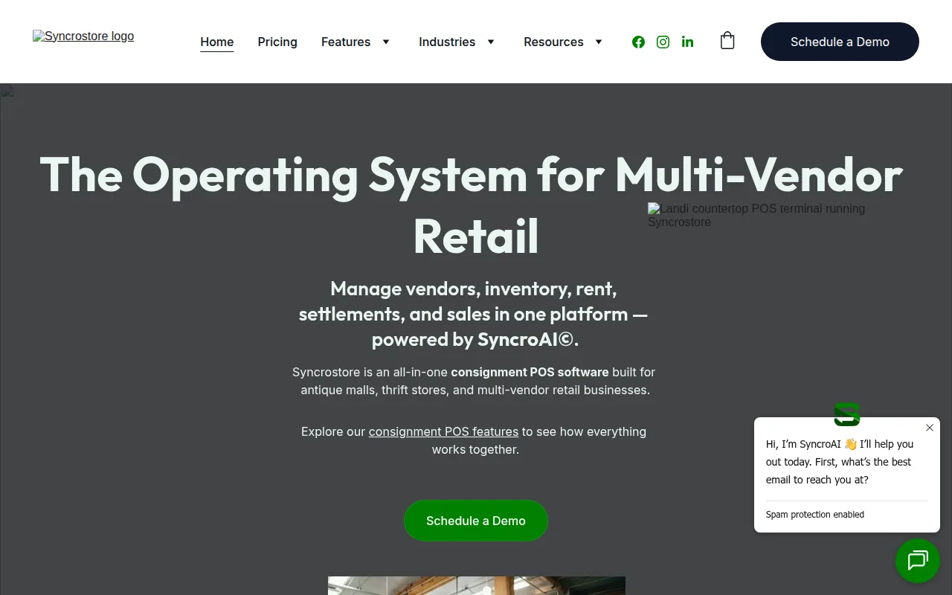This screenshot has height=595, width=952.
Task: Click the green Schedule a Demo button
Action: click(x=476, y=521)
